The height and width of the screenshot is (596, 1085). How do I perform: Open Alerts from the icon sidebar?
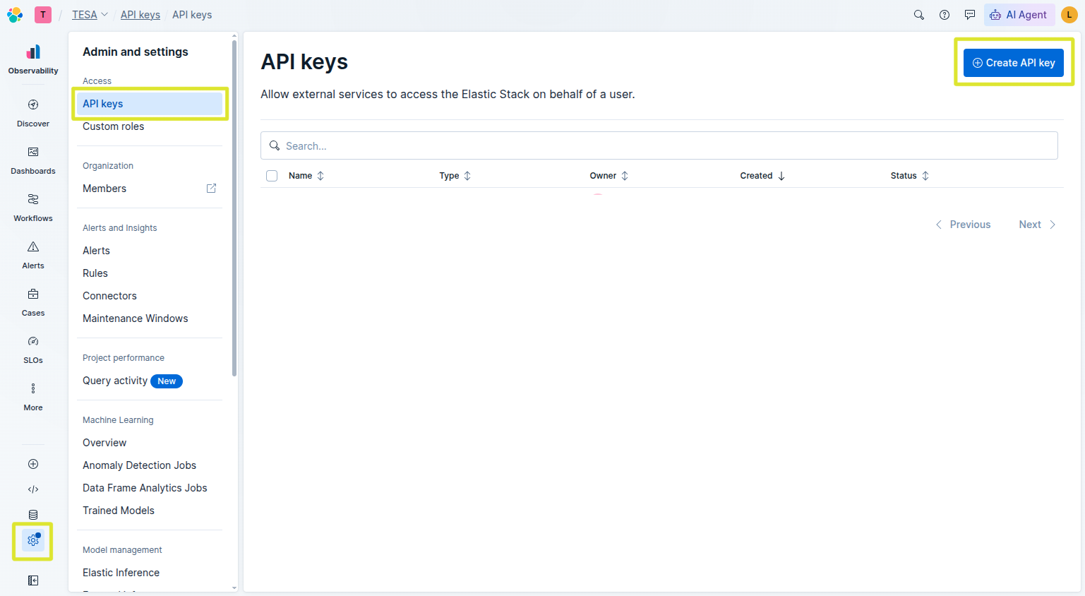[x=33, y=255]
